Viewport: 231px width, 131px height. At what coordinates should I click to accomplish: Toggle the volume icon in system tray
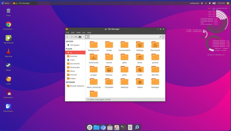pyautogui.click(x=214, y=3)
